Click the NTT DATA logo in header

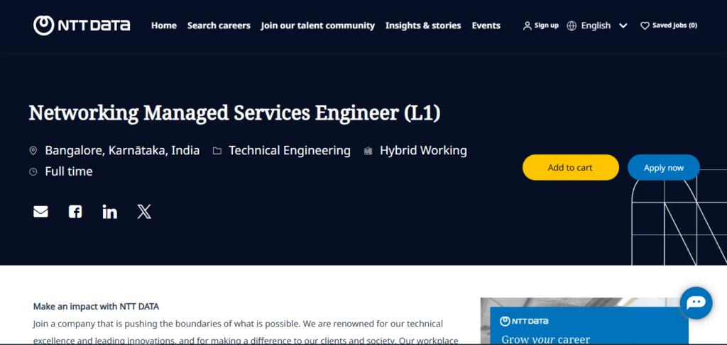(82, 26)
